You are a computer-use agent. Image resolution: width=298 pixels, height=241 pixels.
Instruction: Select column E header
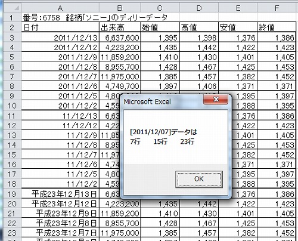tap(238, 8)
